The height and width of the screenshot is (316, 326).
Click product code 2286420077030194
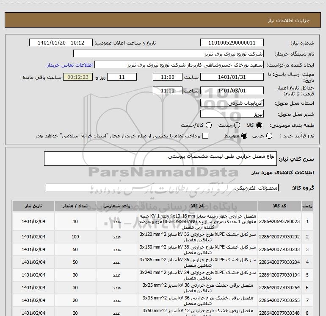pos(279,275)
